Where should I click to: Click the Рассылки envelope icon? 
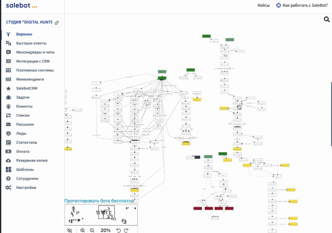8,125
